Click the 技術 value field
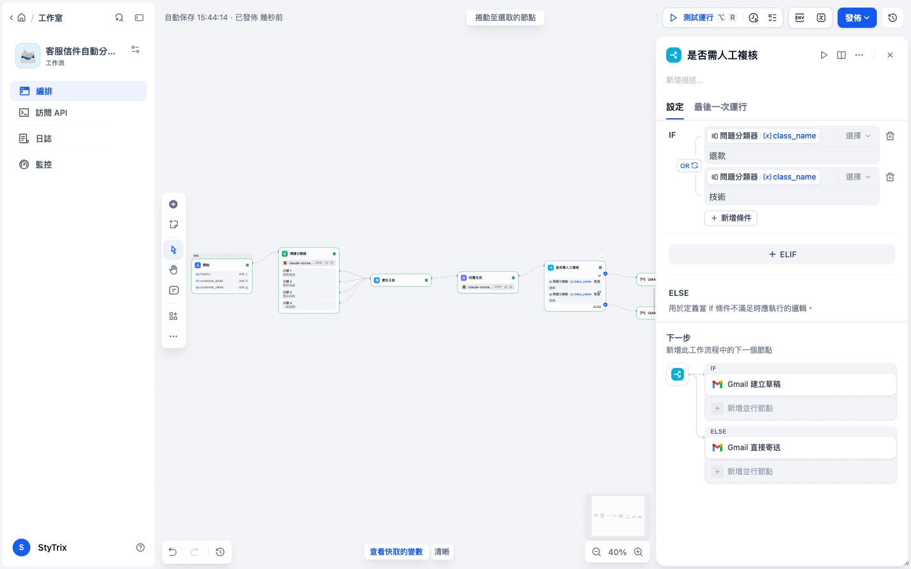Screen dimensions: 911x569 coord(792,197)
